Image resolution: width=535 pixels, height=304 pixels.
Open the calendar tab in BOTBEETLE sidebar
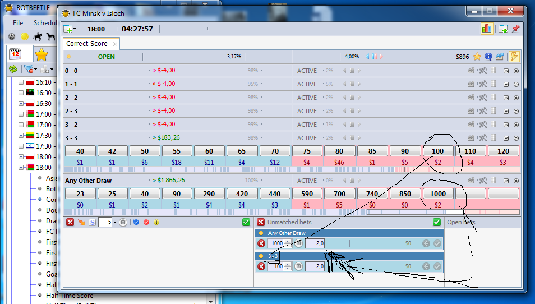[x=15, y=54]
